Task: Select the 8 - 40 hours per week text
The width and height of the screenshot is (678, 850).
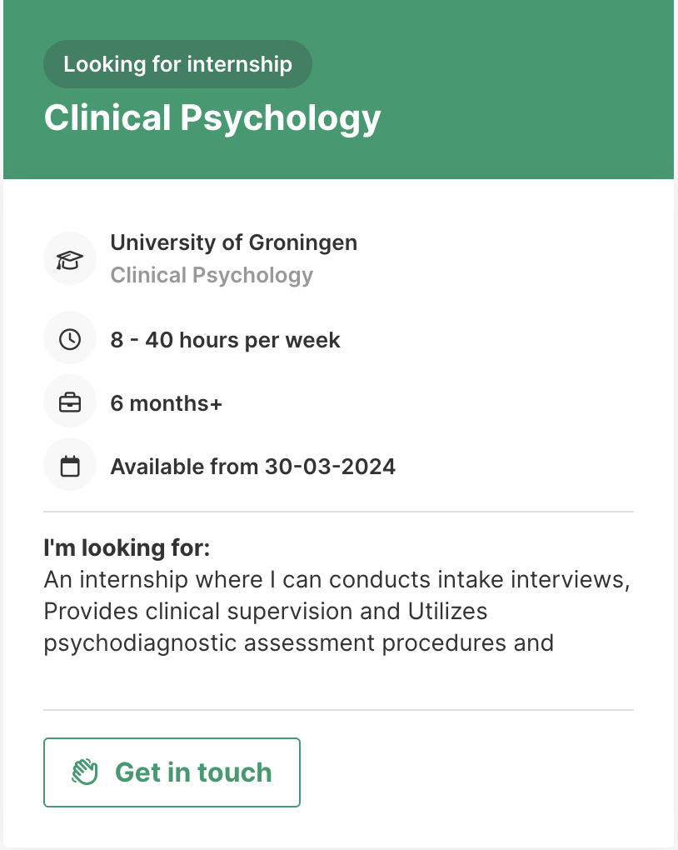Action: coord(225,340)
